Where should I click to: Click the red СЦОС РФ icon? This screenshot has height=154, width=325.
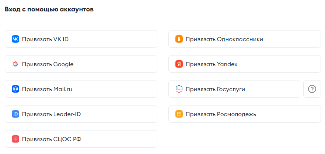pyautogui.click(x=15, y=139)
